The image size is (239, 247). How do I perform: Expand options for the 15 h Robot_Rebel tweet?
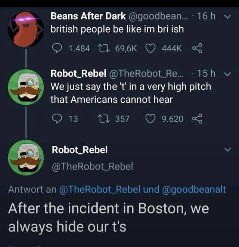(227, 74)
